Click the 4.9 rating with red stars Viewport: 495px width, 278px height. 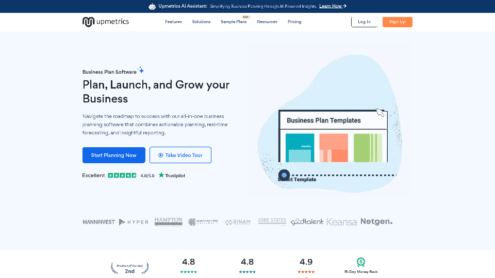coord(306,266)
